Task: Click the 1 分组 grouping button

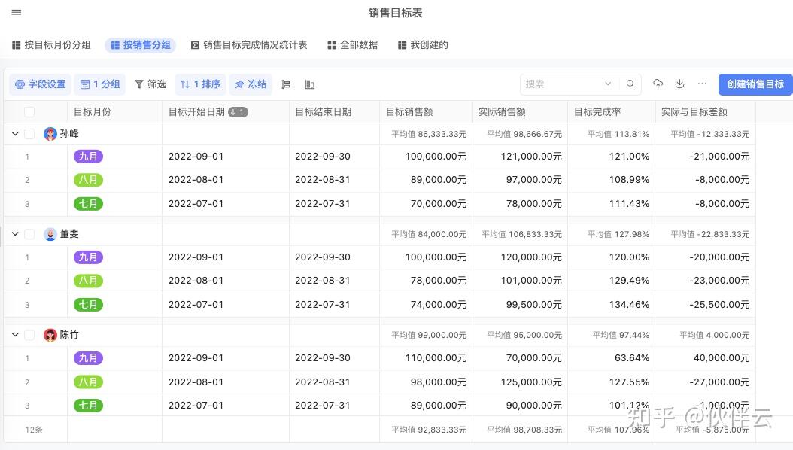Action: point(100,84)
